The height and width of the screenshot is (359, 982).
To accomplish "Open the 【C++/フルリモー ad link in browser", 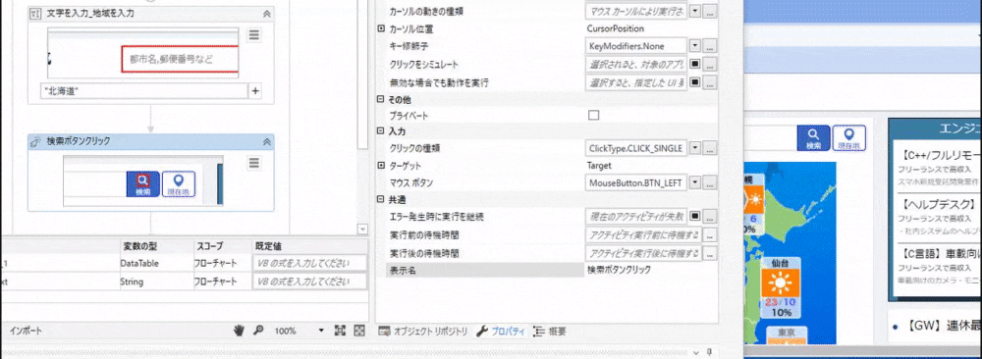I will (x=940, y=154).
